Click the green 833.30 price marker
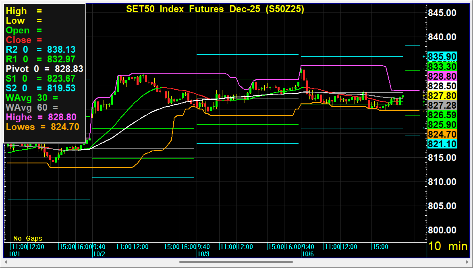This screenshot has height=268, width=473. tap(442, 66)
